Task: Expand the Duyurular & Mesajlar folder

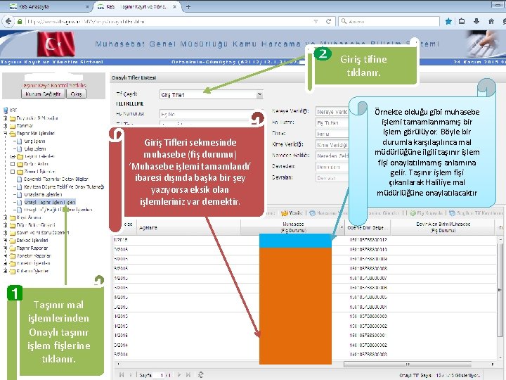Action: pyautogui.click(x=5, y=118)
